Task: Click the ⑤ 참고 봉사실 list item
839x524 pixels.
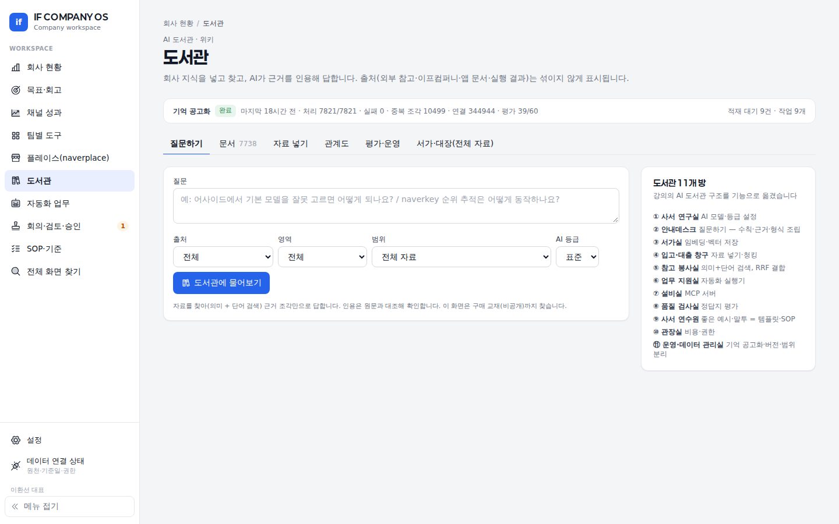Action: (x=719, y=268)
